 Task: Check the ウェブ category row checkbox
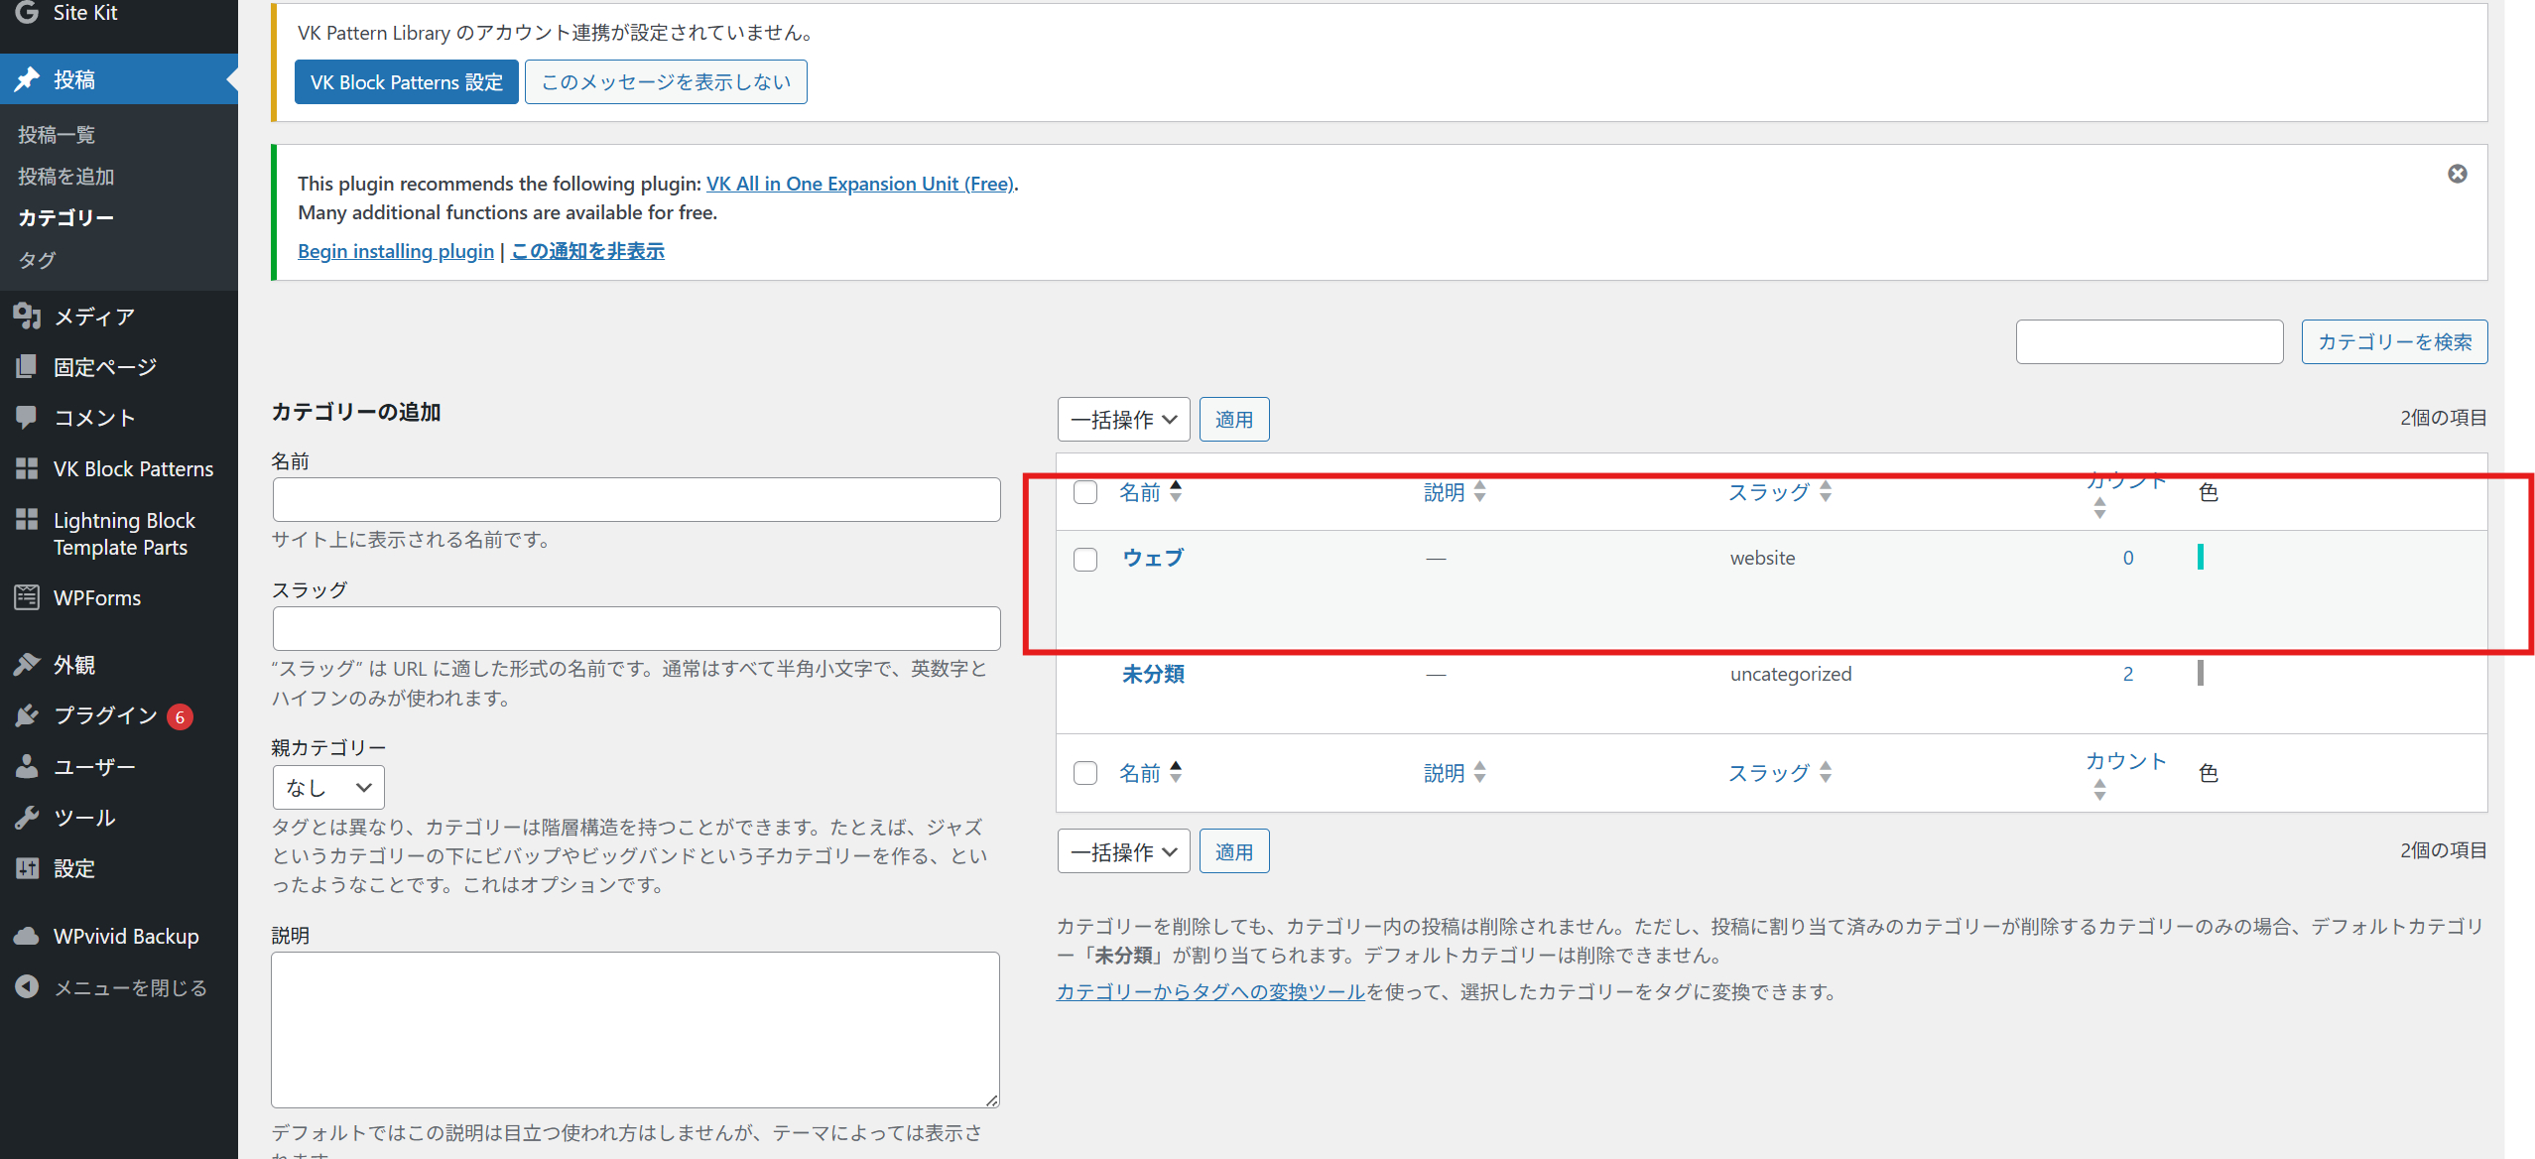click(1084, 558)
